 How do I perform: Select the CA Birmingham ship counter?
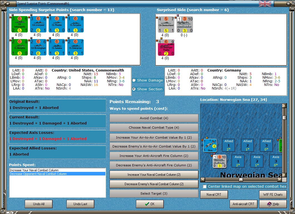pos(38,47)
